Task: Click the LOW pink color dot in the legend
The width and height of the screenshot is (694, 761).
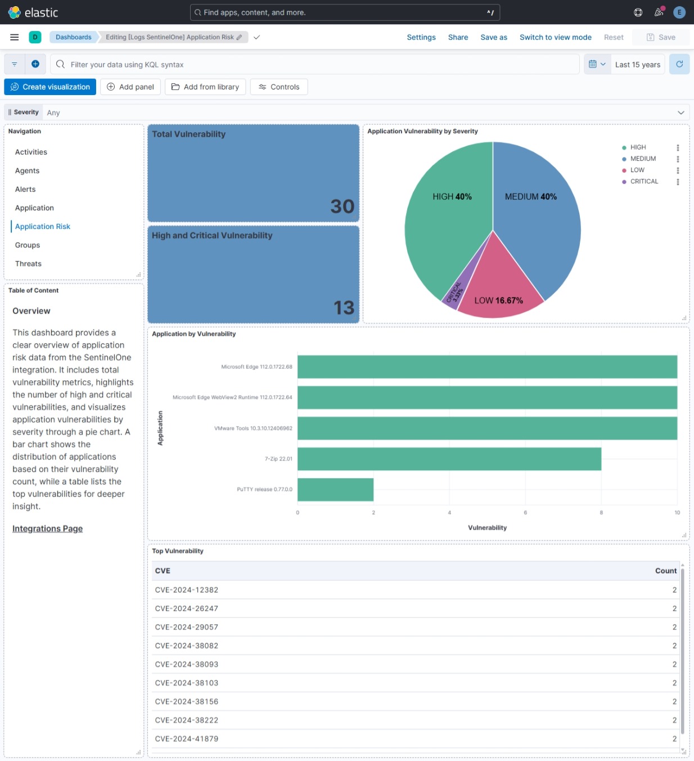Action: pos(625,170)
